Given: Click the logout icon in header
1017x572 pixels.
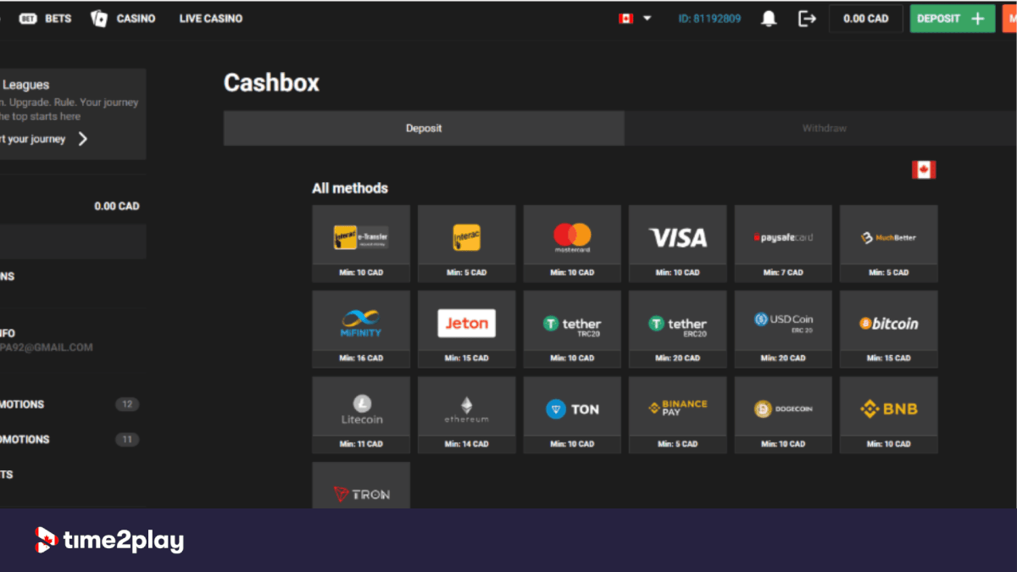Looking at the screenshot, I should coord(807,19).
